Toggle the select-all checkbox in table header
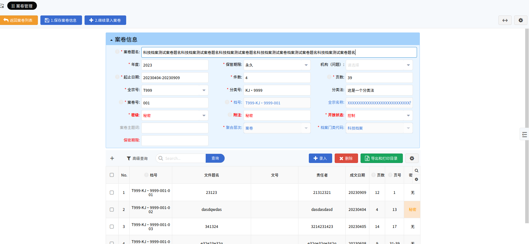The width and height of the screenshot is (529, 244). [112, 175]
